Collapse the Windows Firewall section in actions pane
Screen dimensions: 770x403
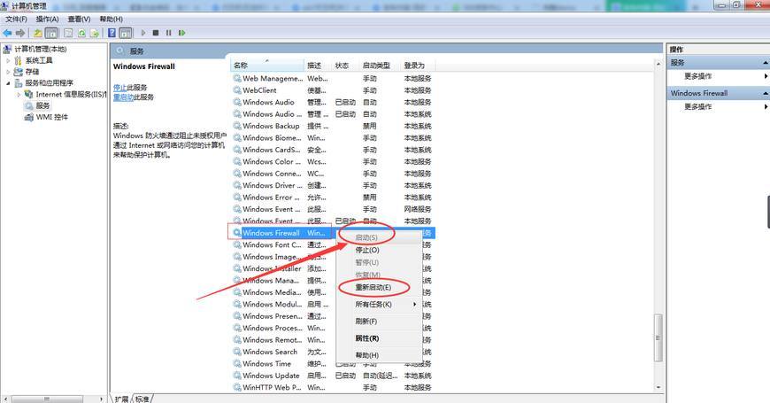coord(765,93)
